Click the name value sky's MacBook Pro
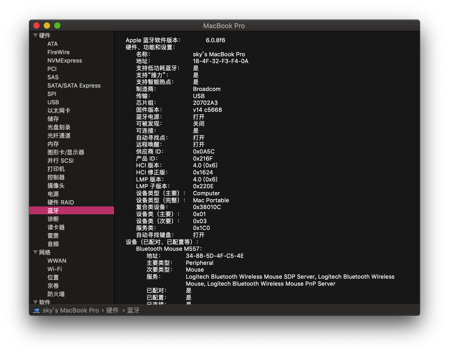The height and width of the screenshot is (354, 449). tap(219, 54)
